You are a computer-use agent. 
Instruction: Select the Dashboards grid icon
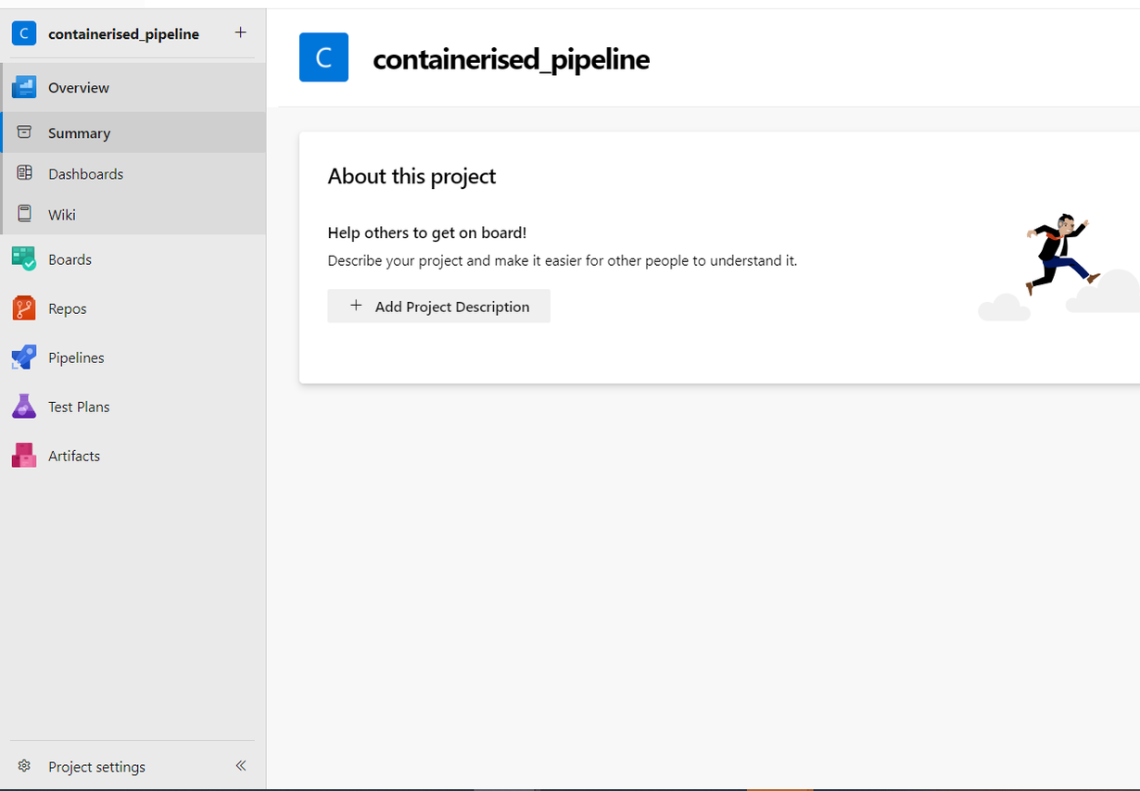click(25, 173)
